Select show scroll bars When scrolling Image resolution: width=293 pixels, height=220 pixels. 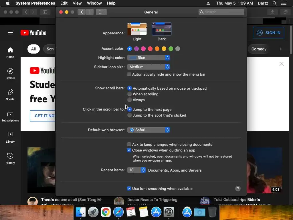coord(130,94)
